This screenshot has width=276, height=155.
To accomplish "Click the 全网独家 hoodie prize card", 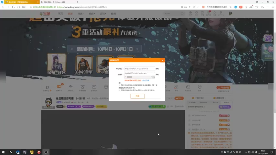I will pos(84,65).
